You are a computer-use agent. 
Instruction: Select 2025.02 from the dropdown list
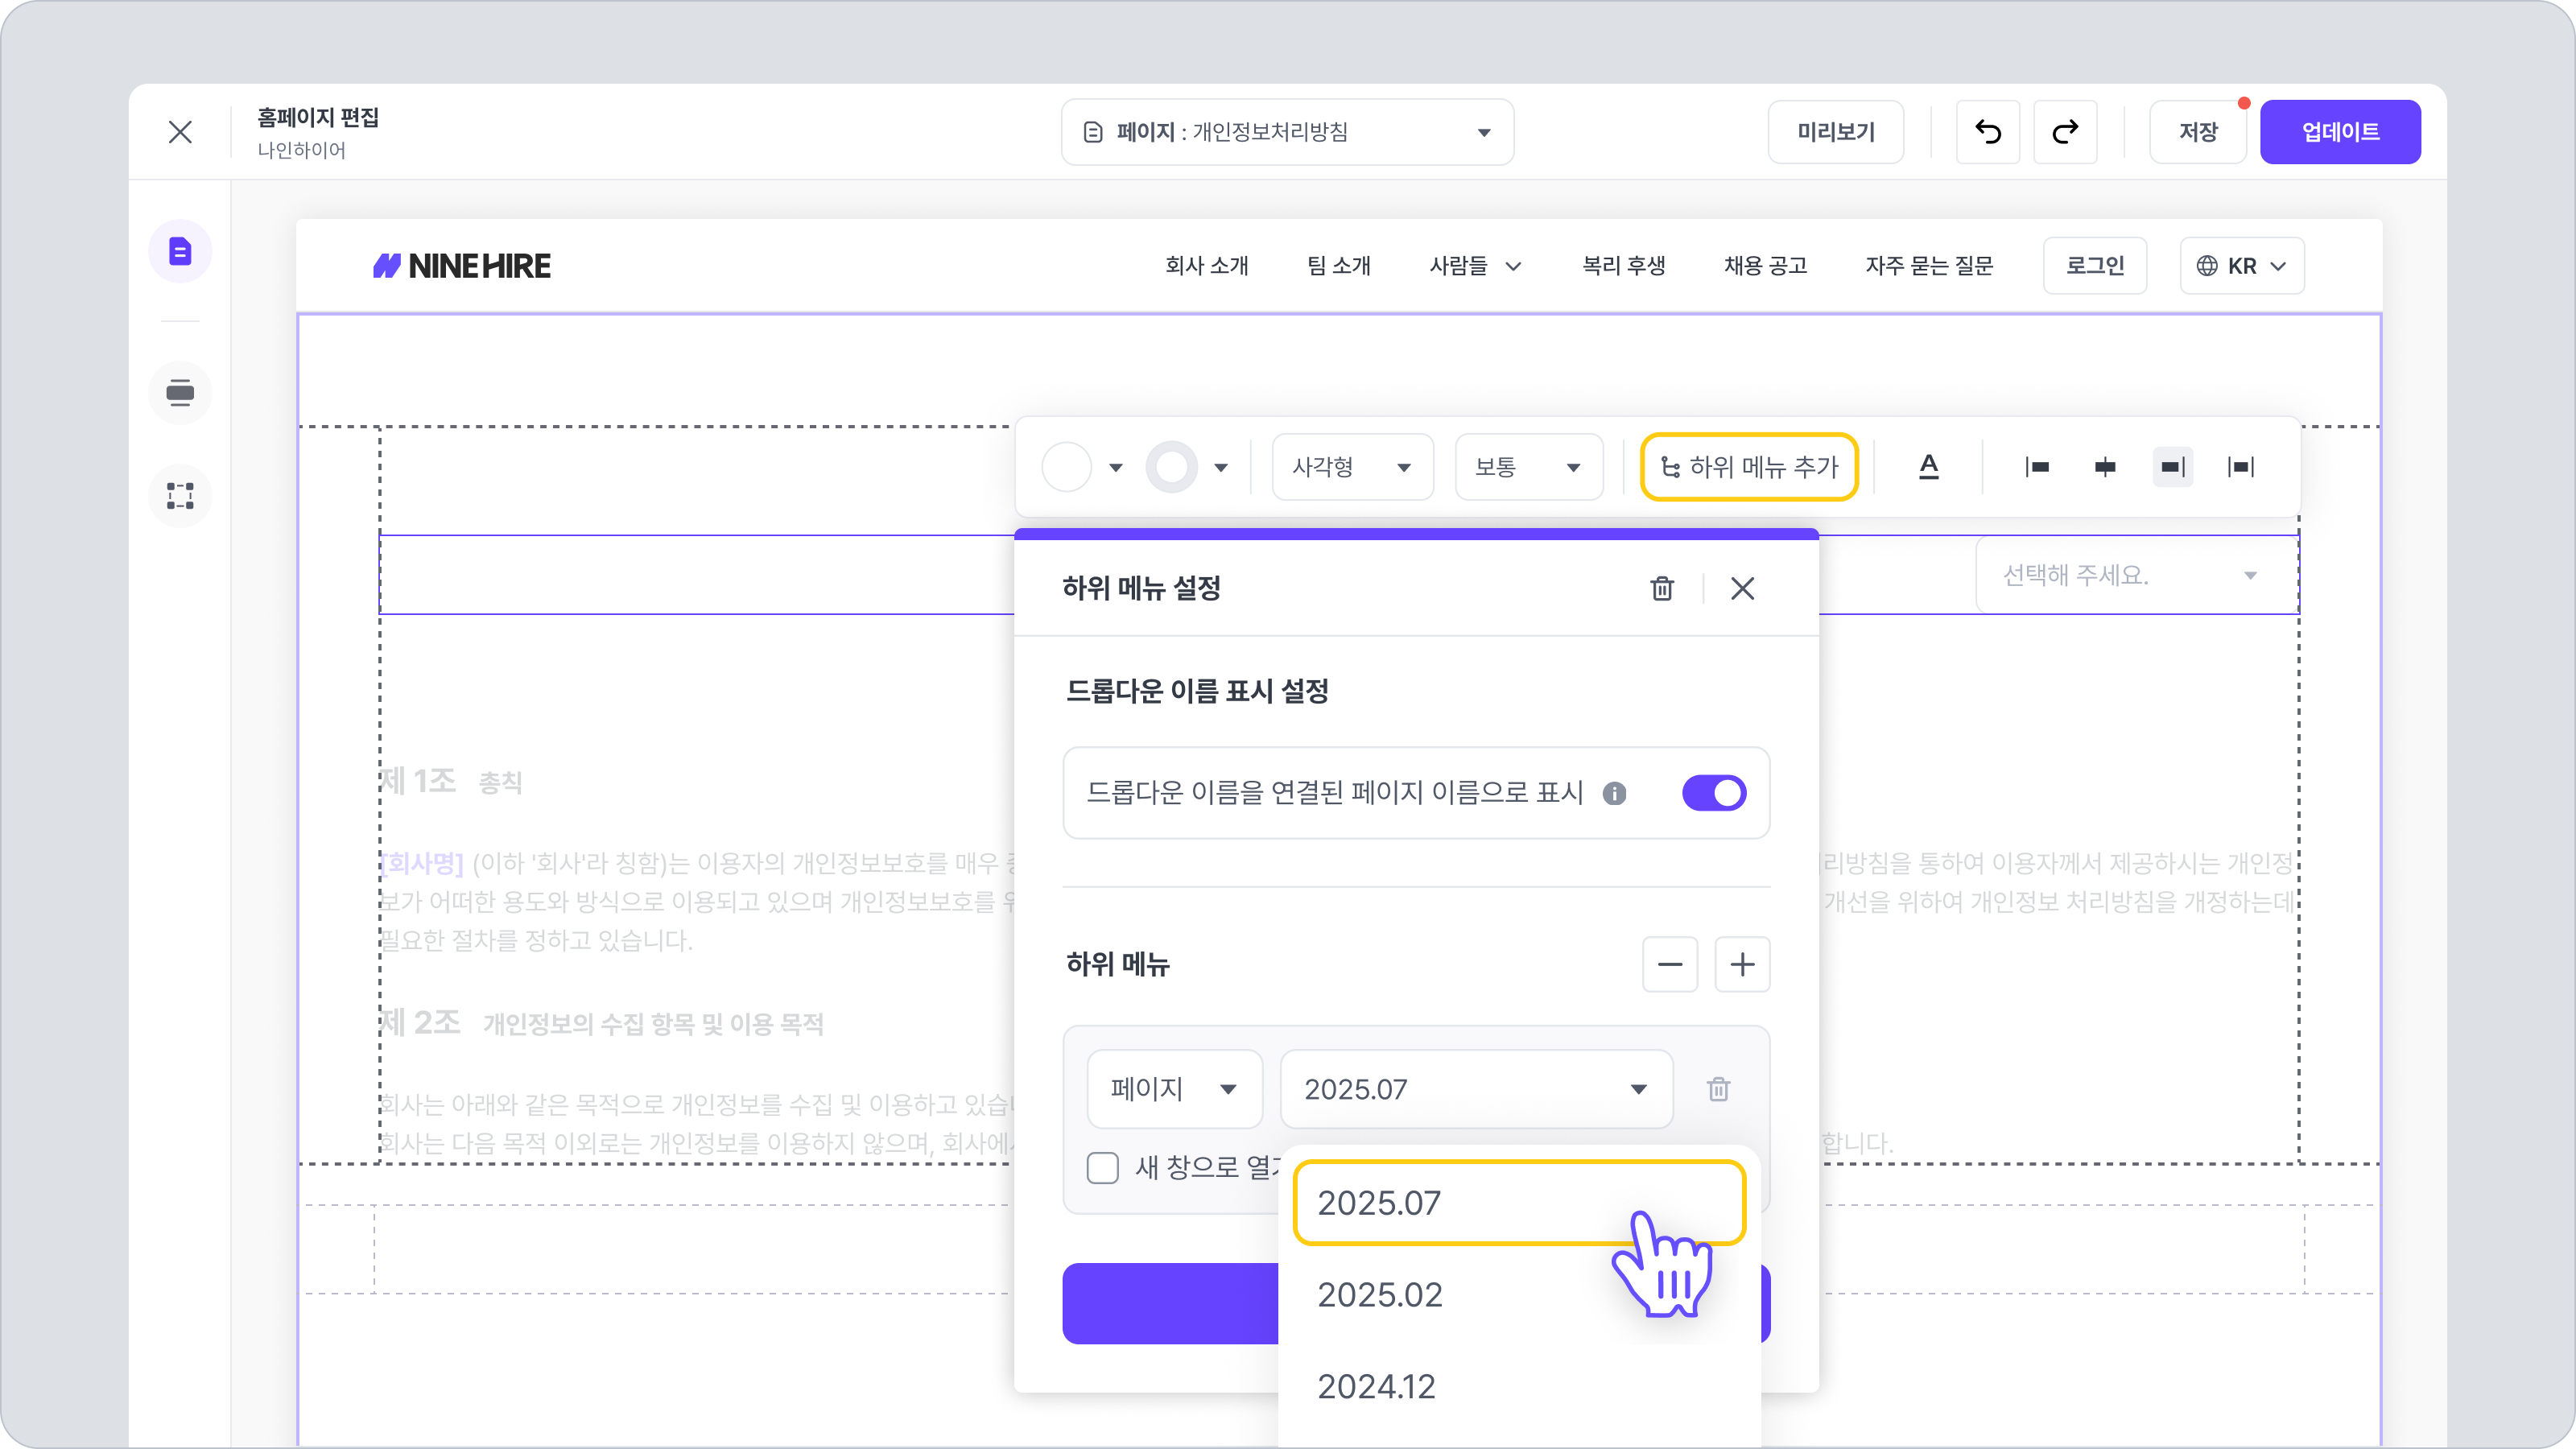tap(1380, 1295)
